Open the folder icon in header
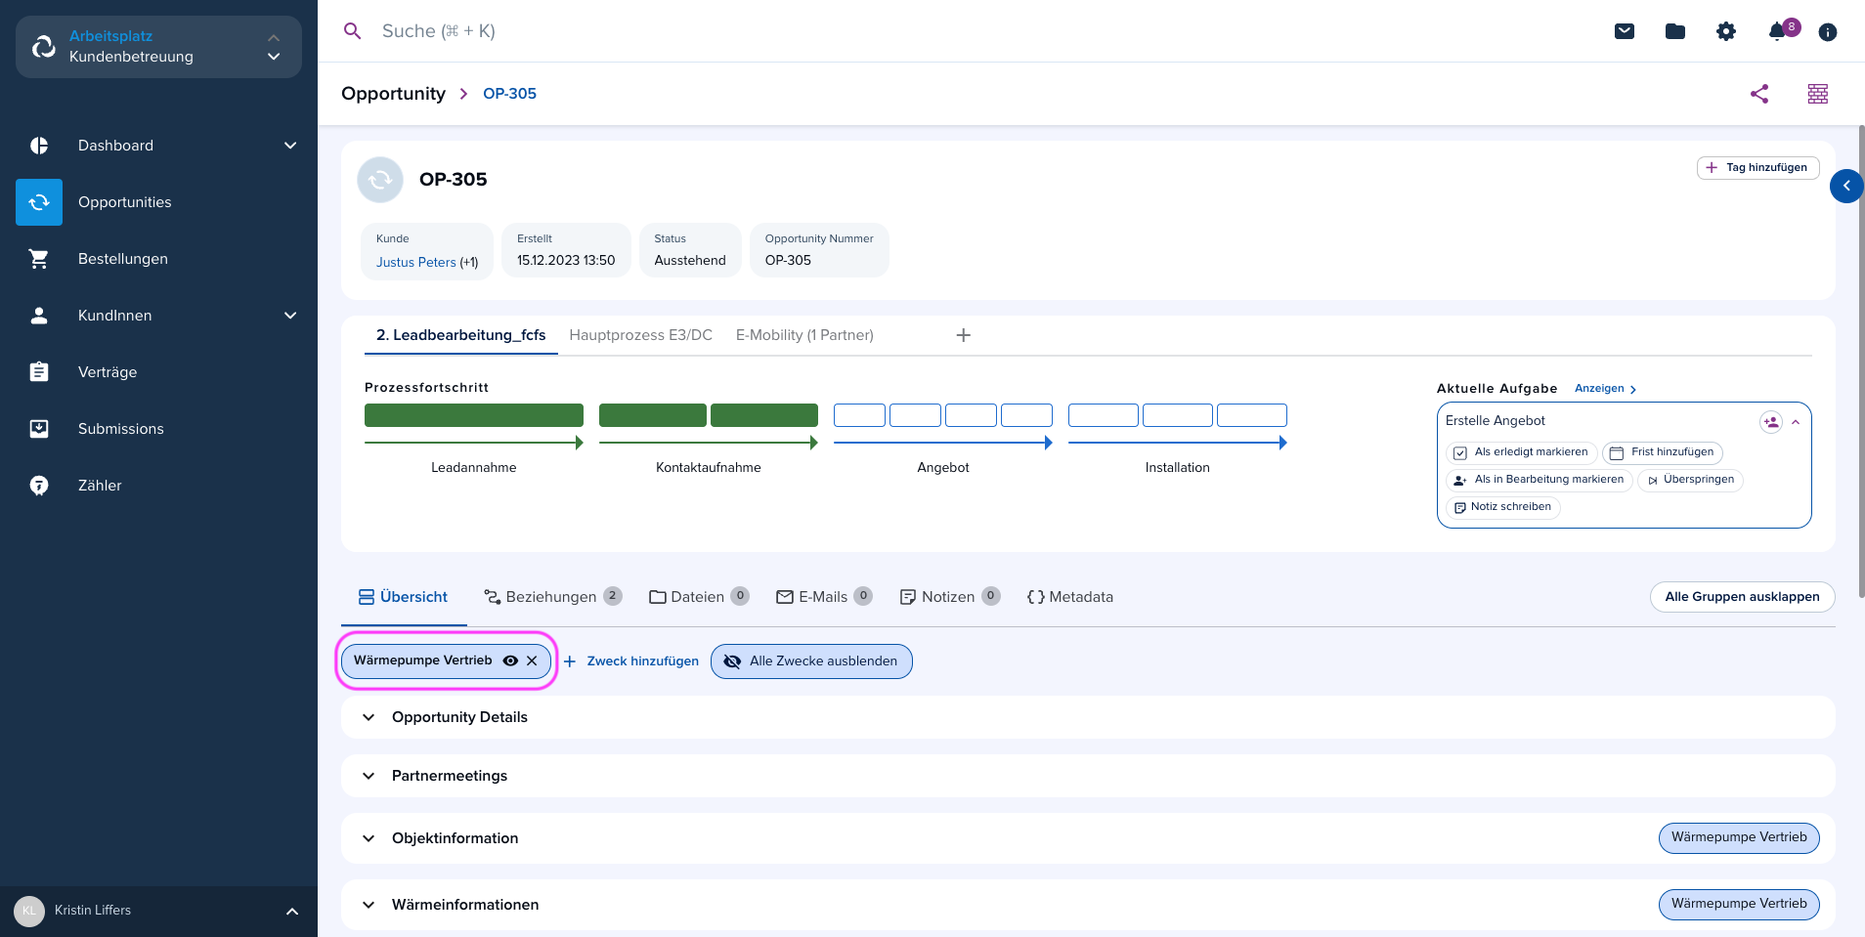The image size is (1865, 937). point(1675,31)
